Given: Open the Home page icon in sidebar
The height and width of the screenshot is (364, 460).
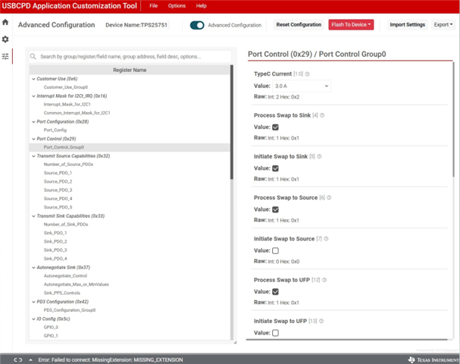Looking at the screenshot, I should click(x=5, y=22).
